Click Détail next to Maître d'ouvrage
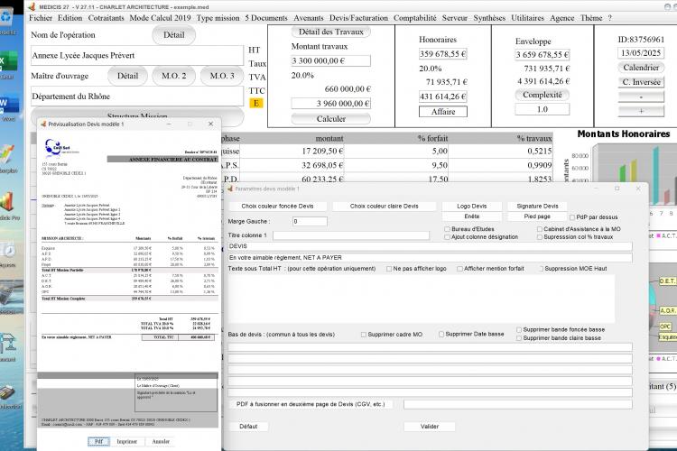The image size is (677, 451). pos(128,76)
